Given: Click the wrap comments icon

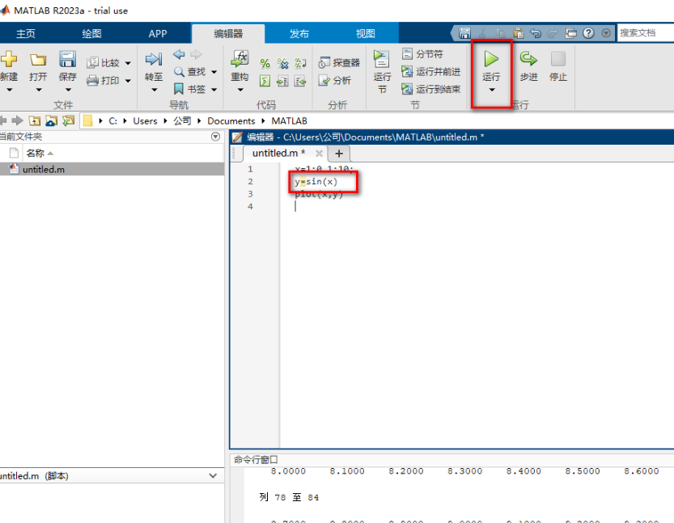Looking at the screenshot, I should click(300, 64).
